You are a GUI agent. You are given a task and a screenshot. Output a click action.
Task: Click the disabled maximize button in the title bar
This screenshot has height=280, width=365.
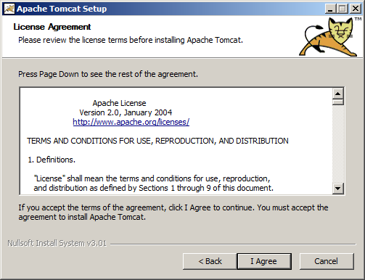pyautogui.click(x=342, y=9)
